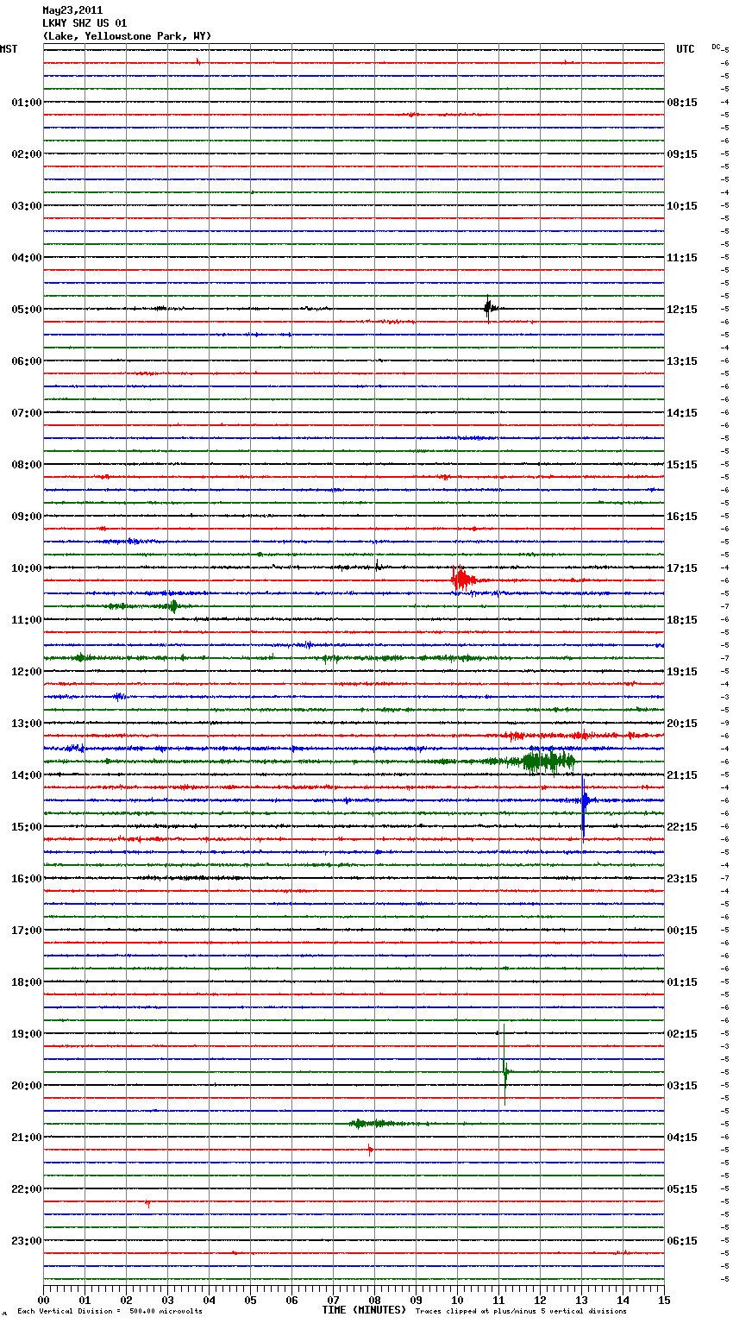Click the location text Lake, Yellowstone Park, WY
The height and width of the screenshot is (1323, 733).
(x=127, y=36)
